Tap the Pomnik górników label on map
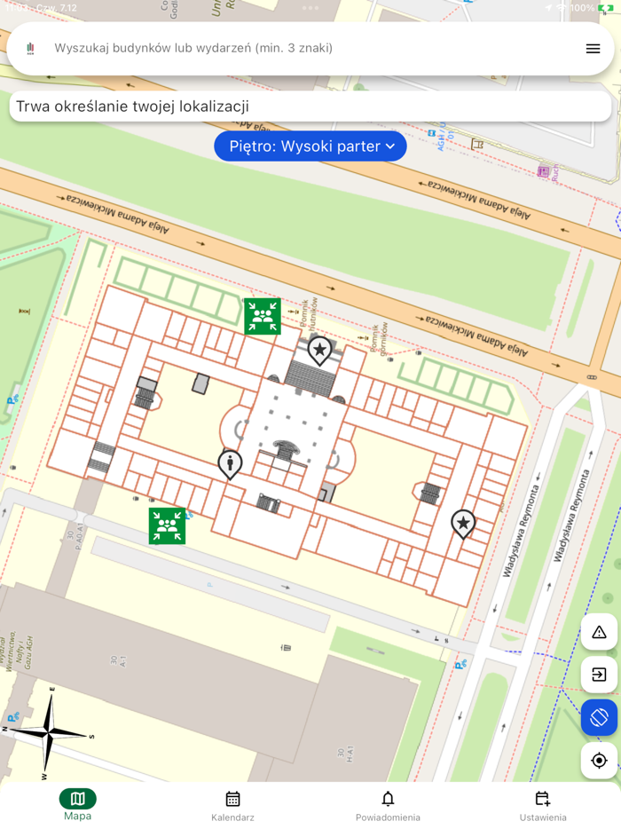The image size is (621, 829). [x=380, y=338]
